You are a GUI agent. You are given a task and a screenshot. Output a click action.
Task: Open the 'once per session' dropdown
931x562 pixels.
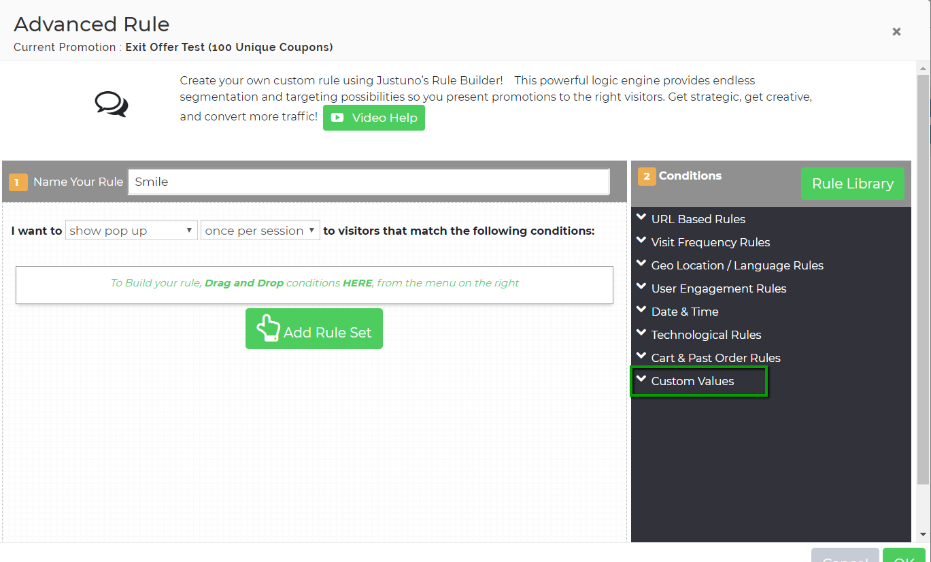[x=260, y=231]
